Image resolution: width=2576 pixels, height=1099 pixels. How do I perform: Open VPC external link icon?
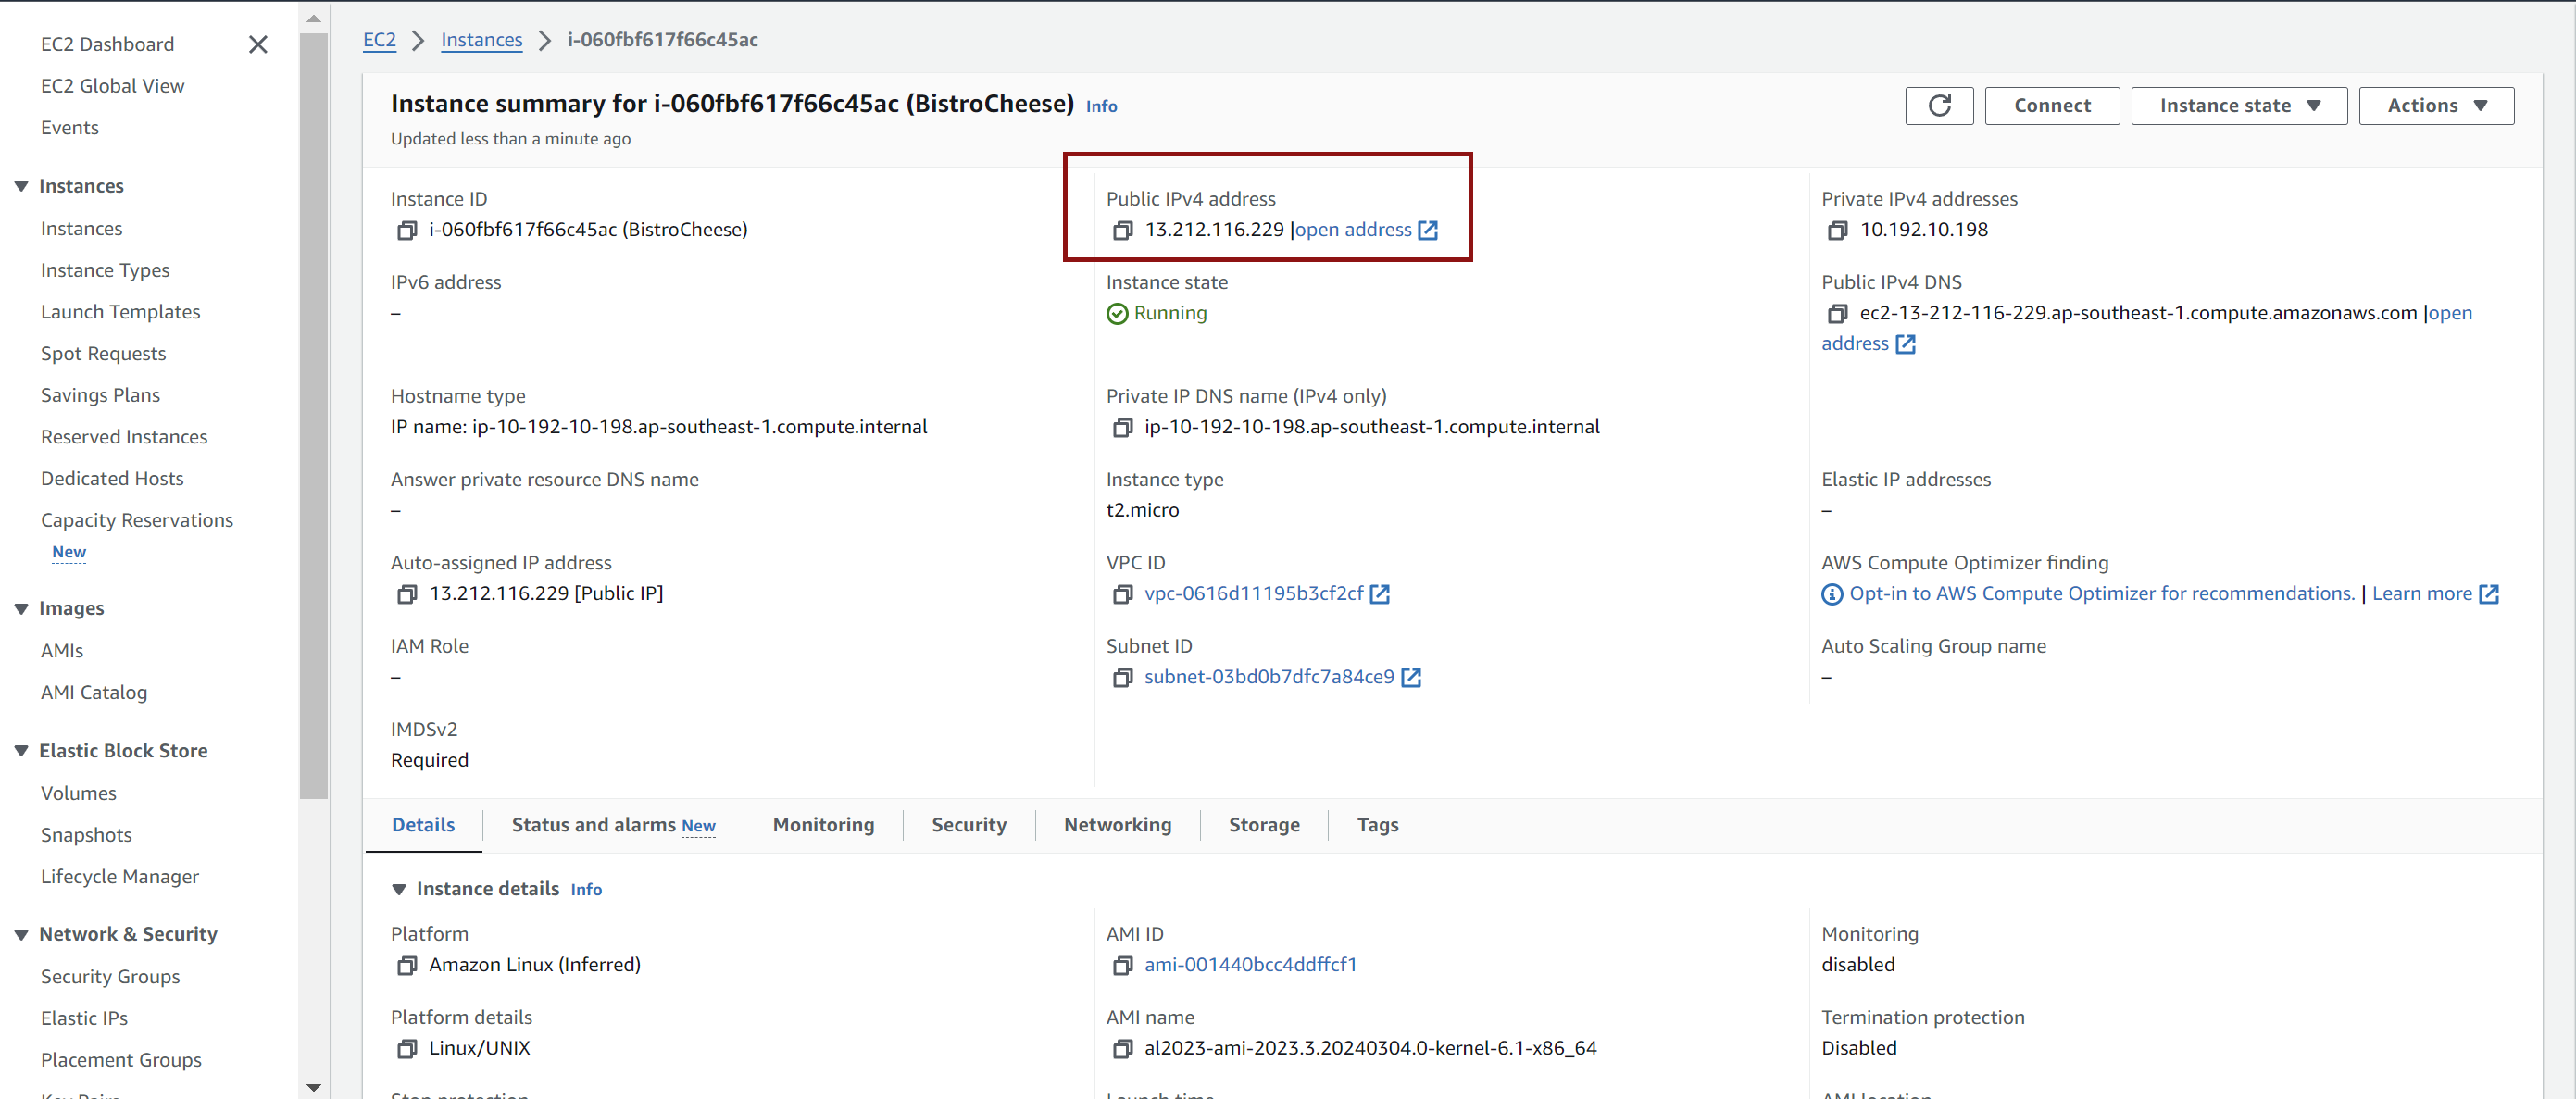click(x=1380, y=594)
